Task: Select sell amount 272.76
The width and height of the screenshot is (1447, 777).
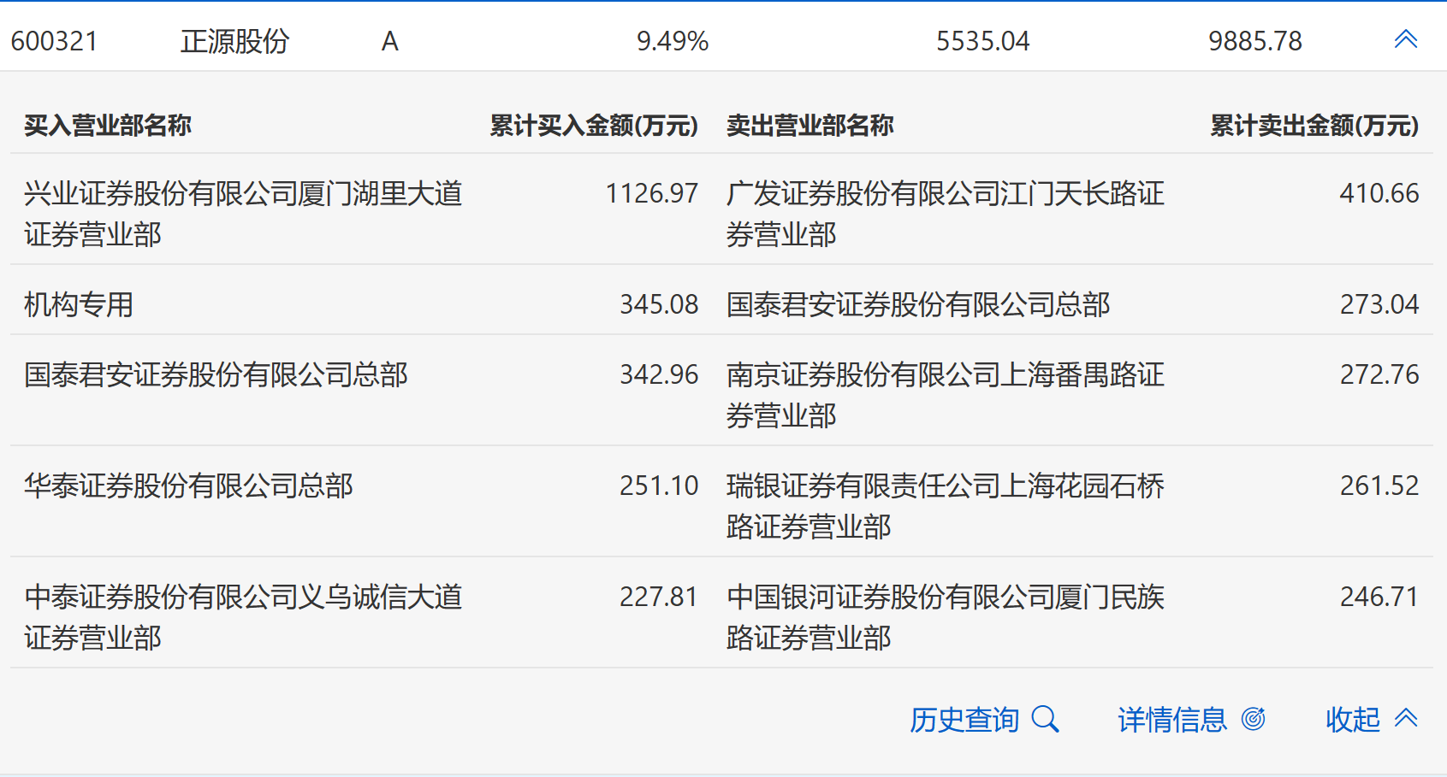Action: point(1379,374)
